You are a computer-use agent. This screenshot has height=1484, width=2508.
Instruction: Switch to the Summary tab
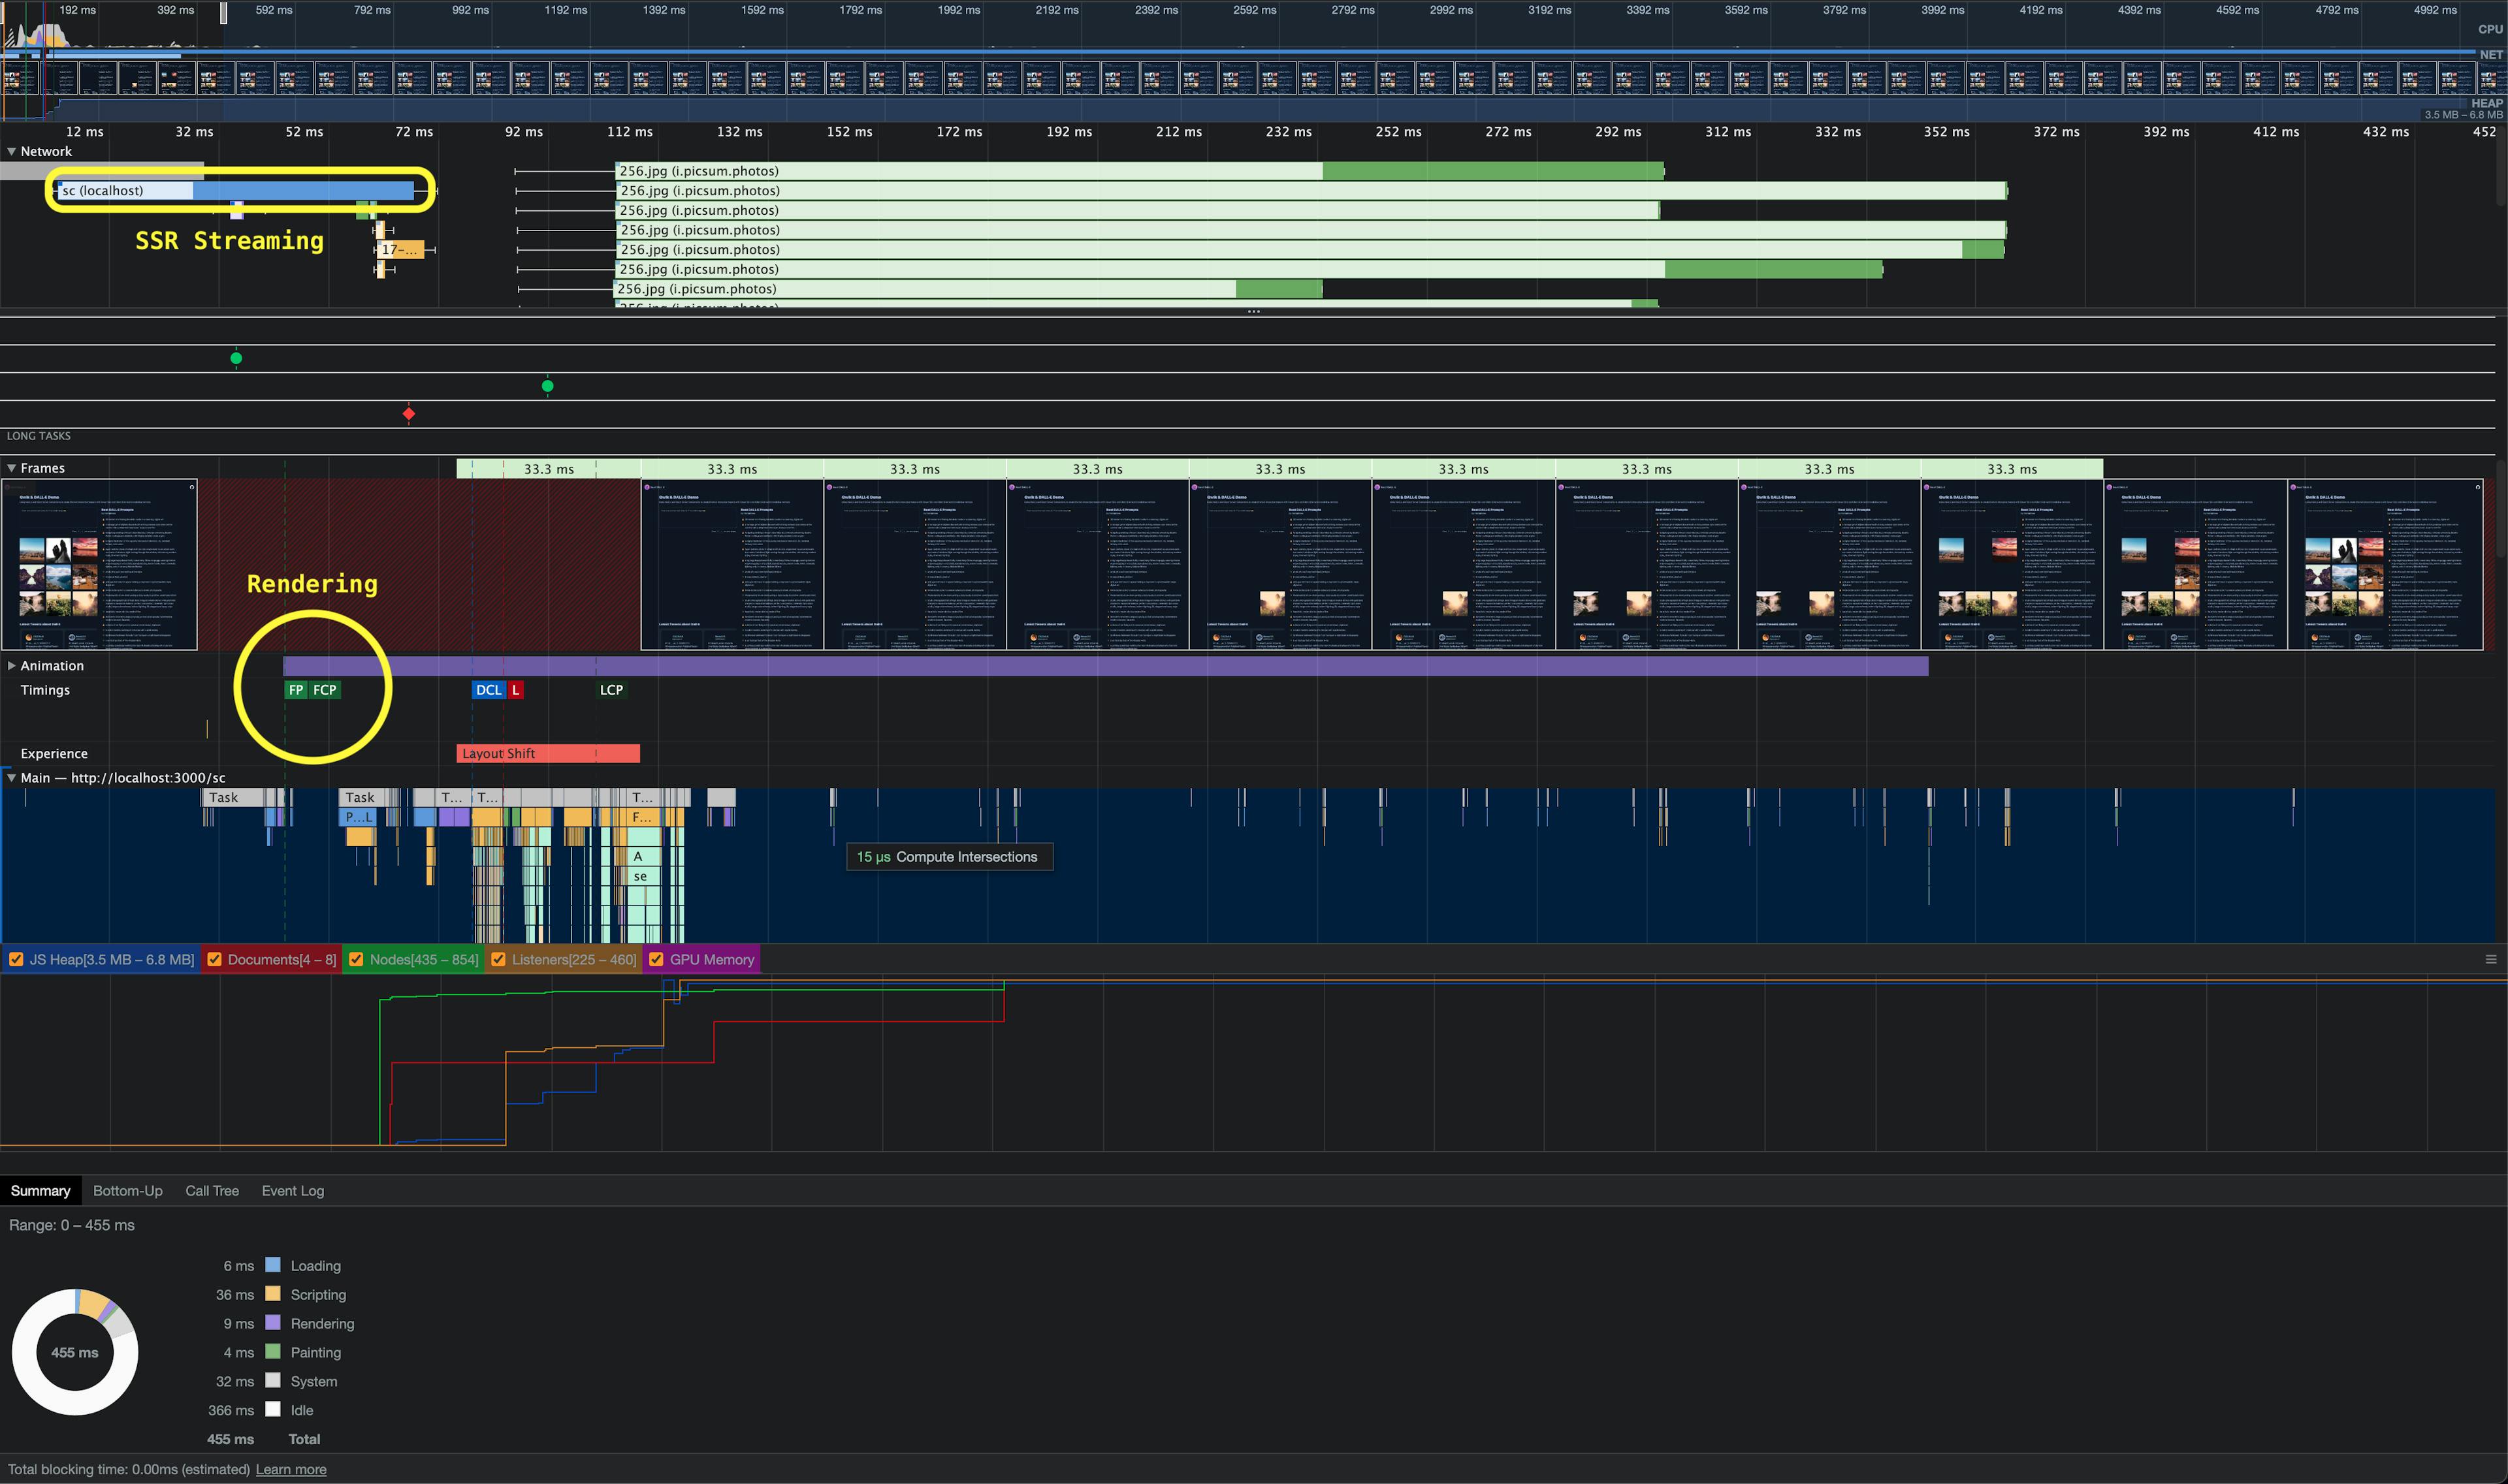pos(40,1190)
